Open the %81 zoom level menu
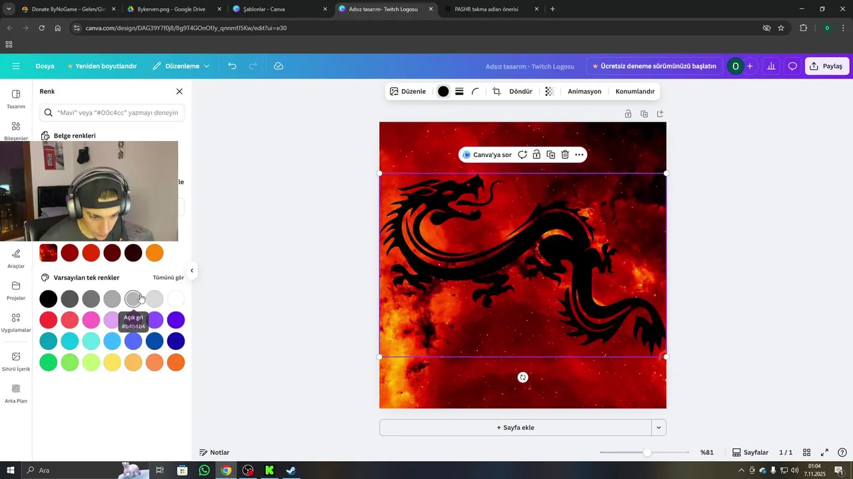The height and width of the screenshot is (479, 853). tap(707, 452)
